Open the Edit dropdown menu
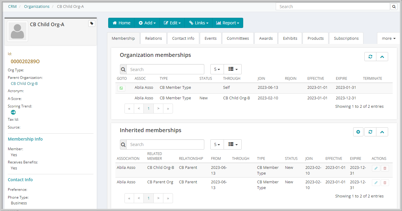Screen dimensions: 402x211 (172, 23)
